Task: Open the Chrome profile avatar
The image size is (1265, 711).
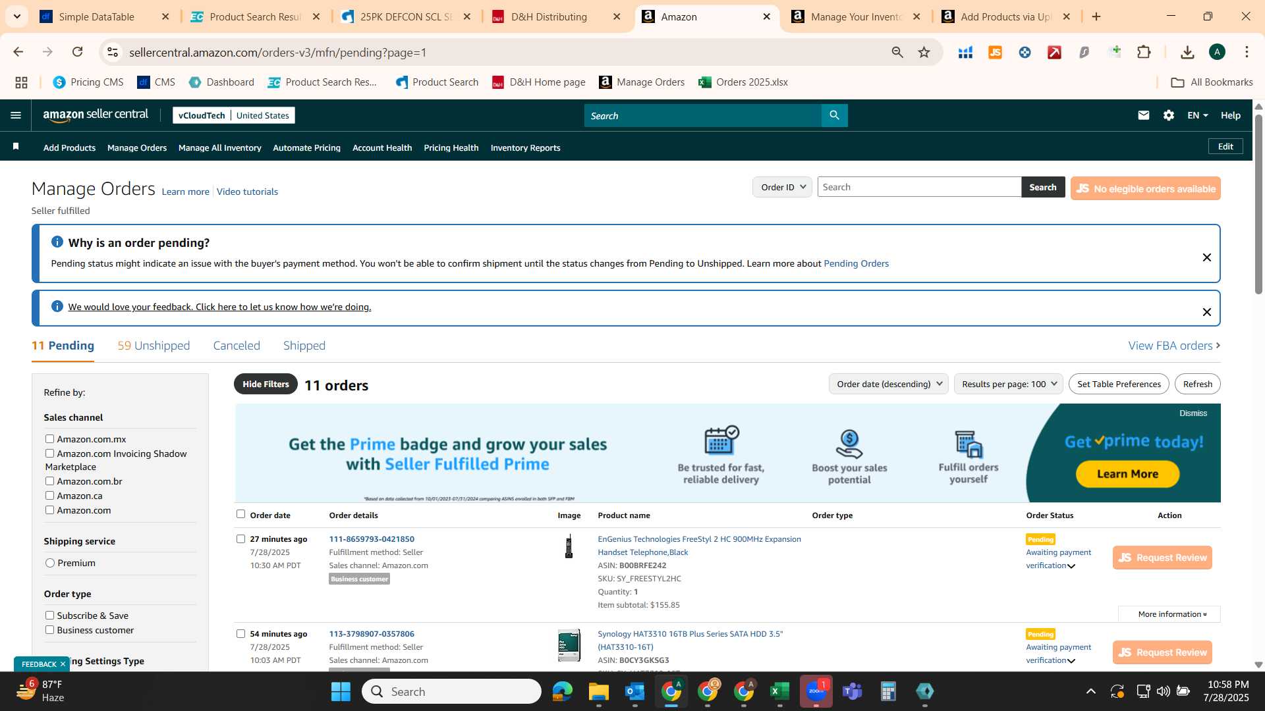Action: (x=1217, y=52)
